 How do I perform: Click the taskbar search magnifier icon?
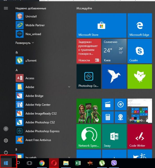[x=18, y=163]
